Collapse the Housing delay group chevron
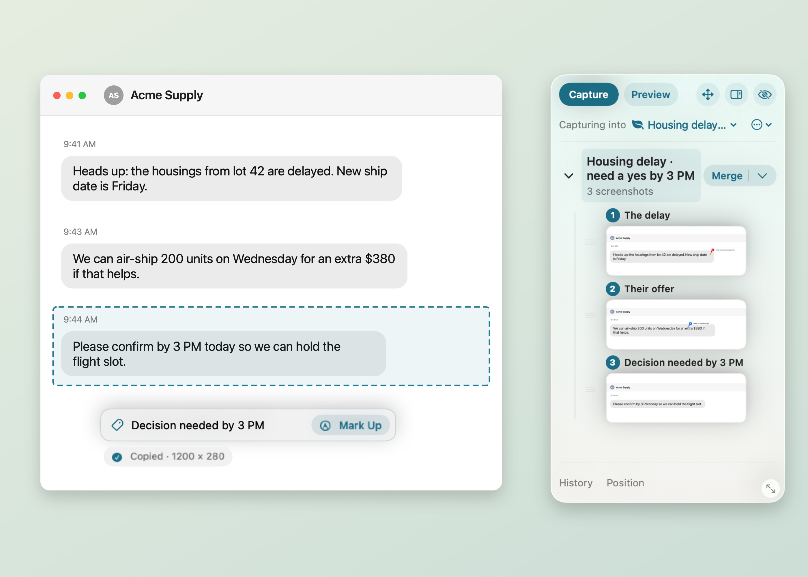The height and width of the screenshot is (577, 808). (x=568, y=176)
